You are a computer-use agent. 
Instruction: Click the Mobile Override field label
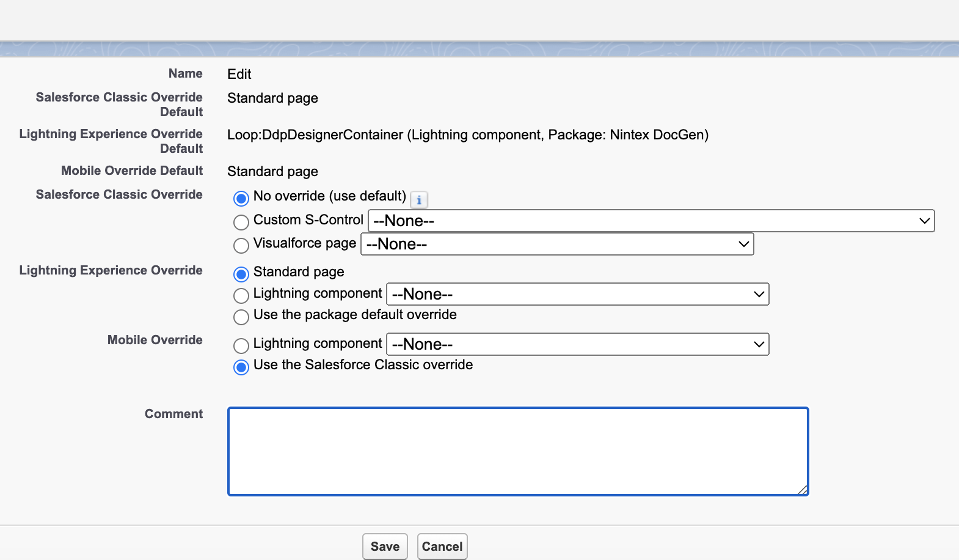click(155, 340)
